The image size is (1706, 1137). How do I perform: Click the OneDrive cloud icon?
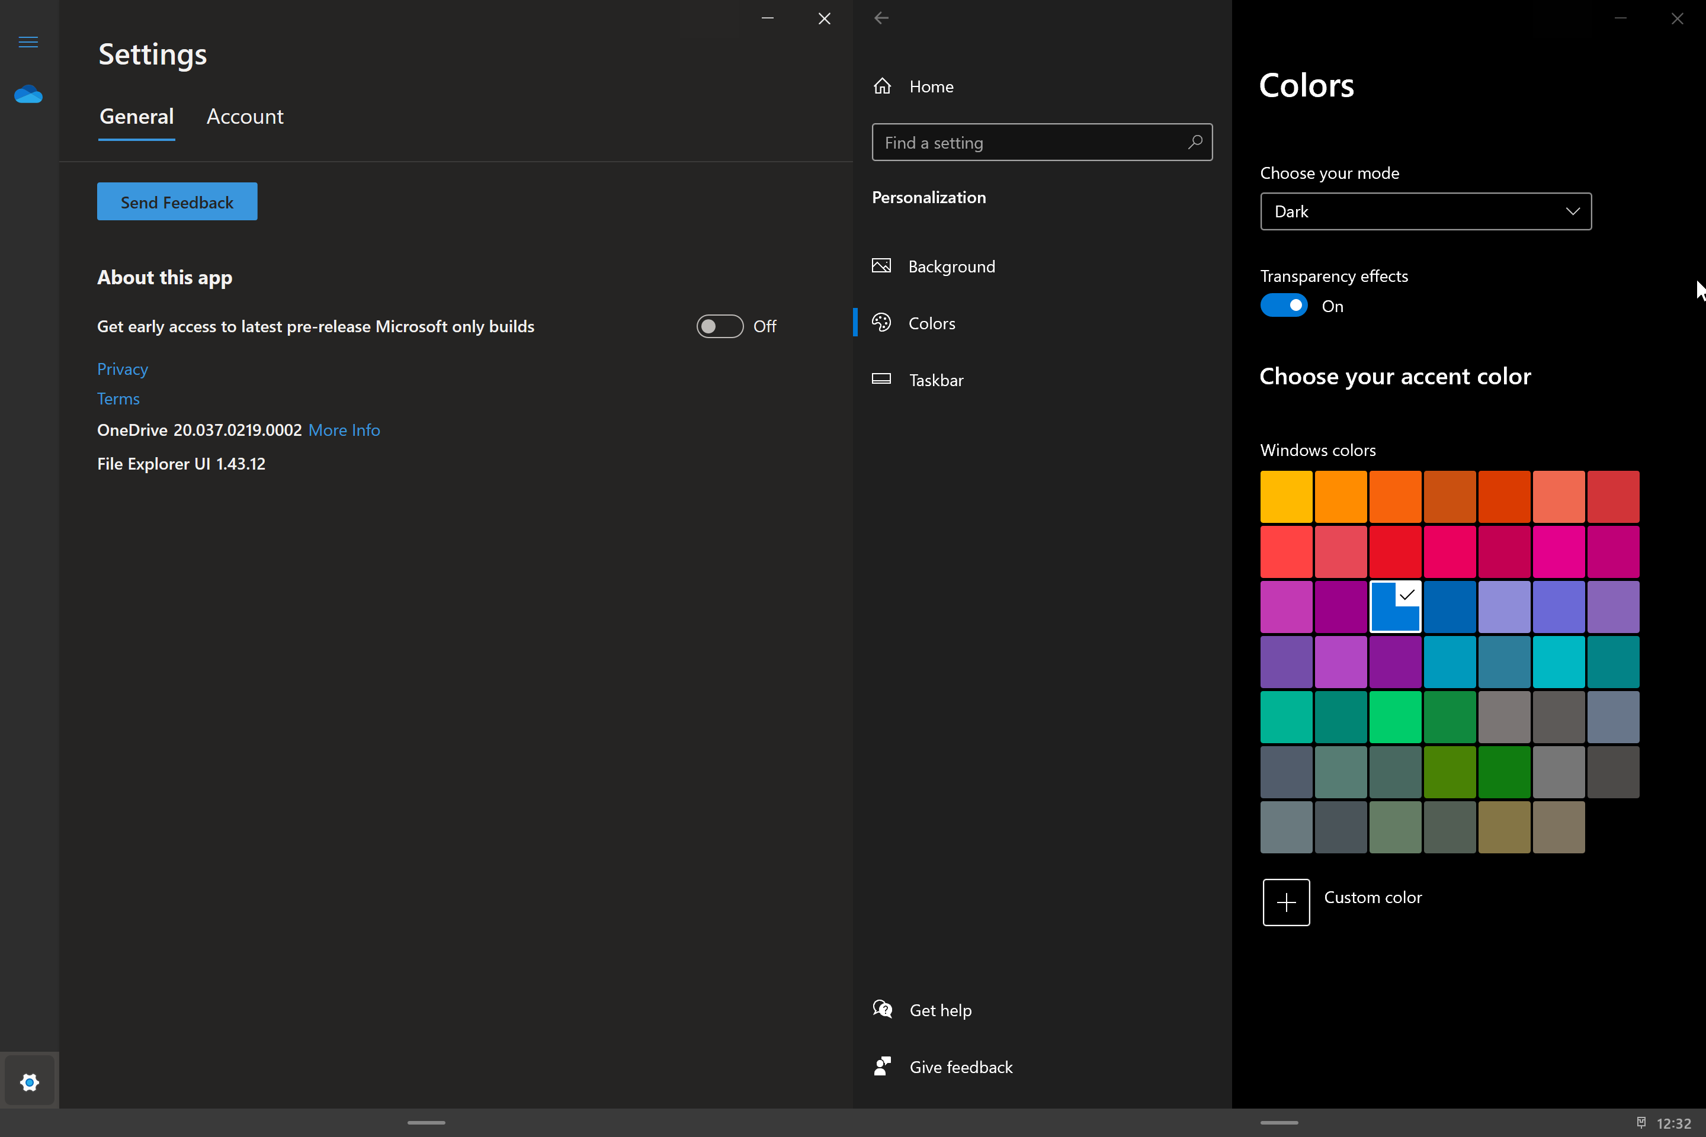point(28,94)
